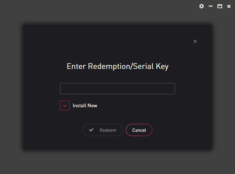The width and height of the screenshot is (235, 174).
Task: Click the small gray X inside the dialog
Action: click(195, 41)
